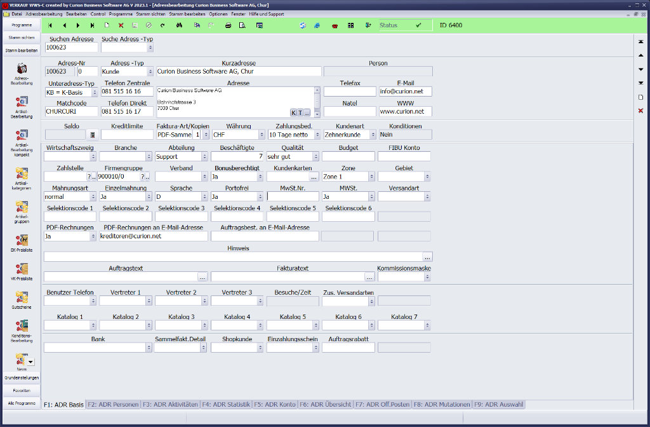Click the green Status checkmark

point(418,25)
